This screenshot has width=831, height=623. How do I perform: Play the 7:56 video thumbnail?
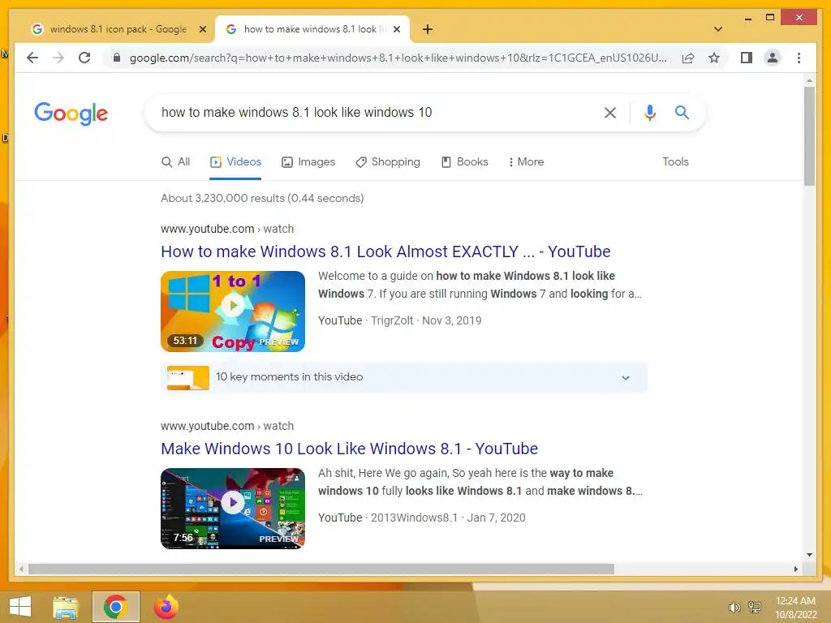pos(233,509)
